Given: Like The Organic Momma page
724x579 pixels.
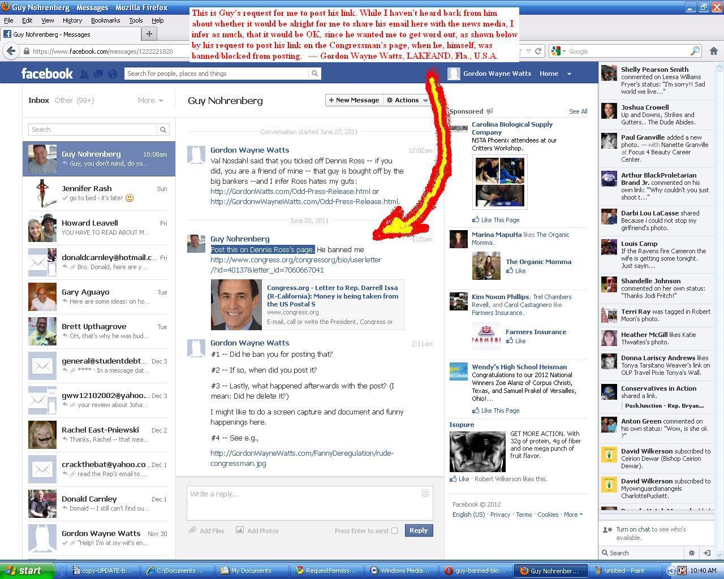Looking at the screenshot, I should (516, 271).
